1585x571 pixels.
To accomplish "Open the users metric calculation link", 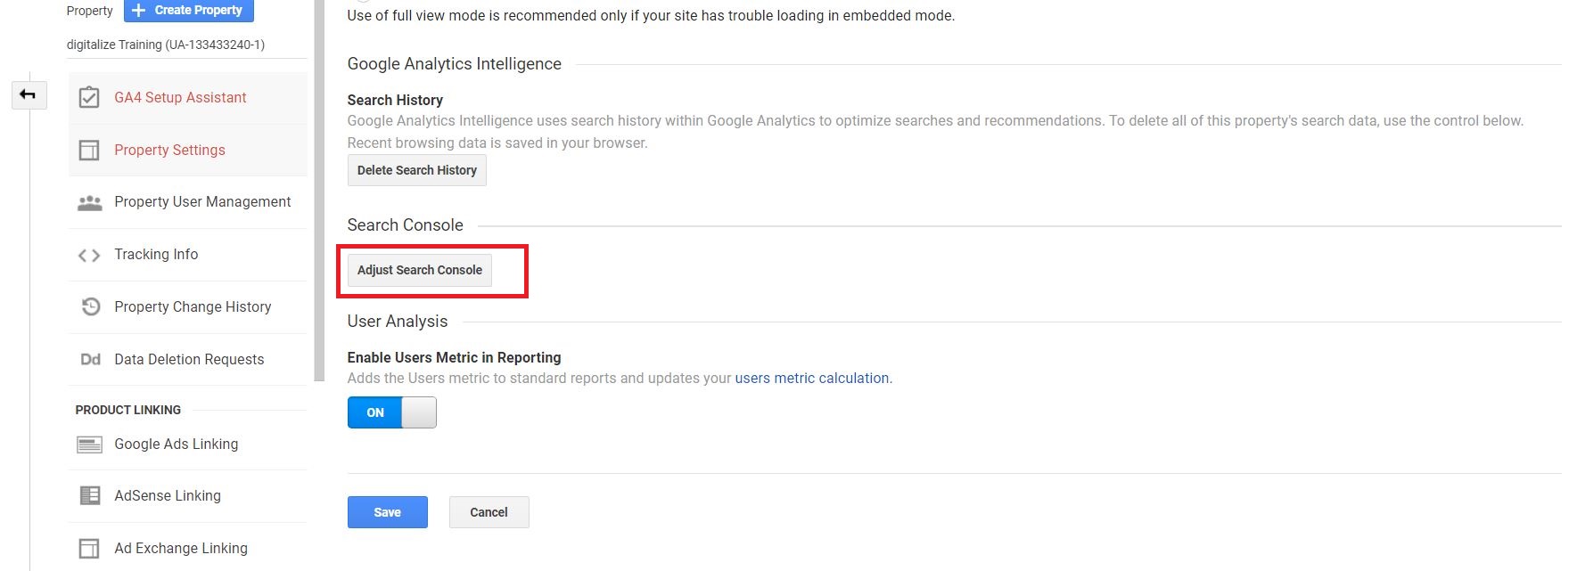I will pyautogui.click(x=811, y=378).
